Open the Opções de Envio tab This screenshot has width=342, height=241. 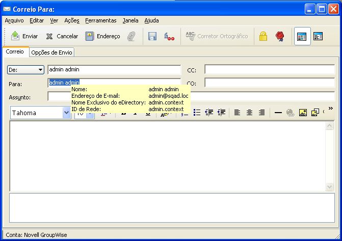51,52
